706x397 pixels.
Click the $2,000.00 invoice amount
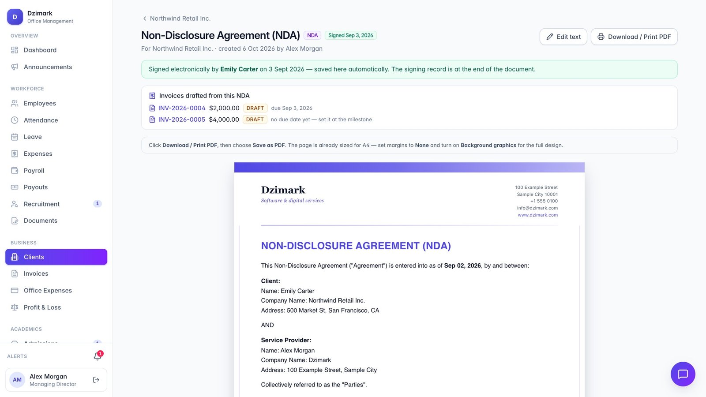point(224,108)
